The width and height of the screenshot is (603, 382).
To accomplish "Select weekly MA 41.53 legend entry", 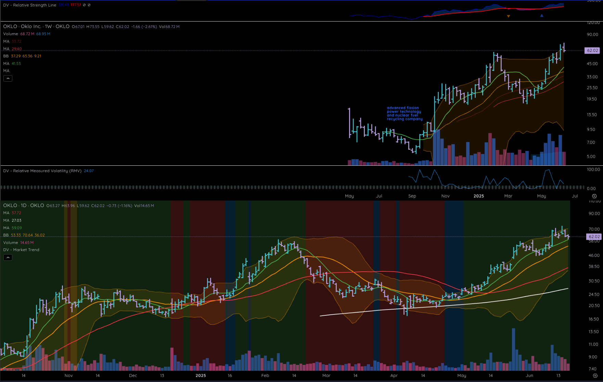I will tap(12, 64).
